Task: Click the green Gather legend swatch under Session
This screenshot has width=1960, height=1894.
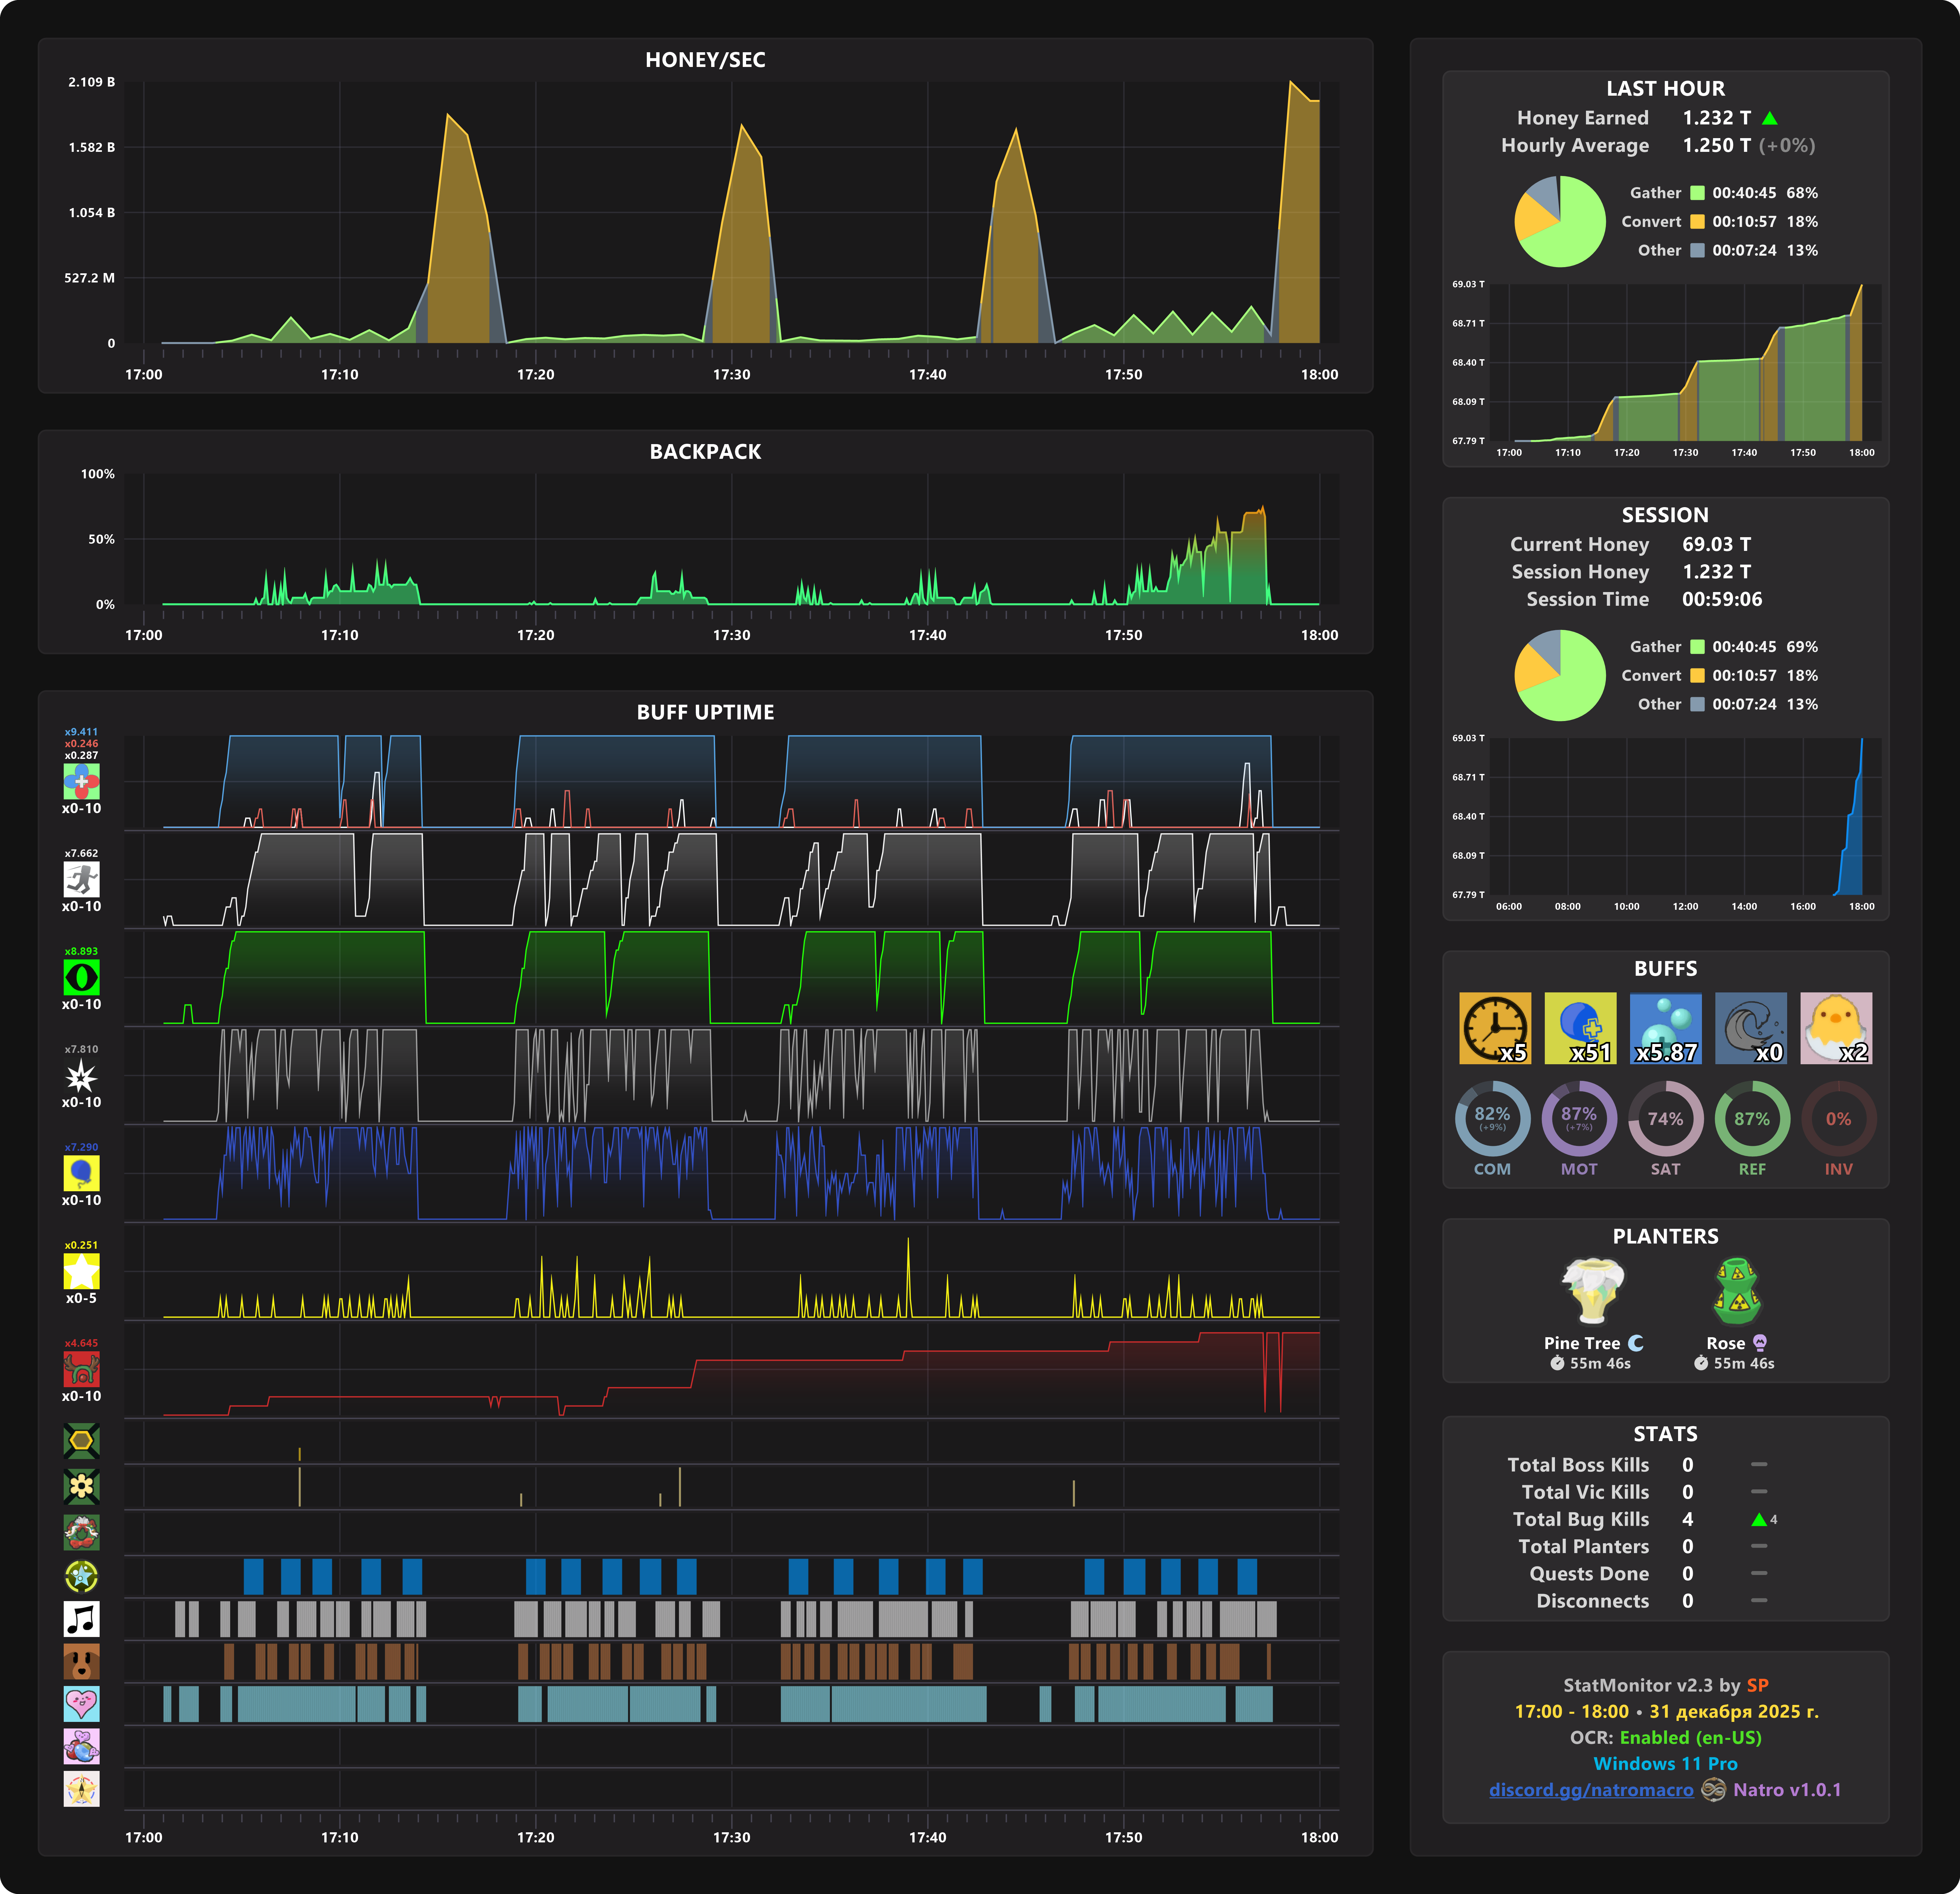Action: [1697, 647]
